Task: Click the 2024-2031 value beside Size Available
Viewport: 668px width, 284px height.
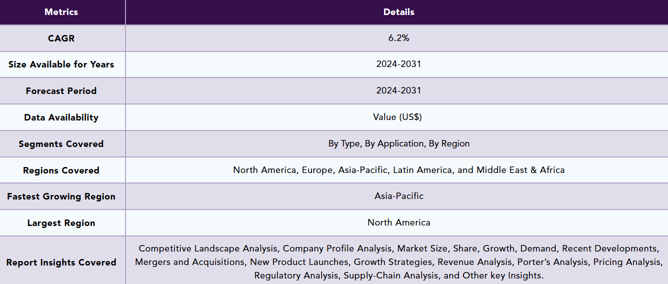Action: 398,64
